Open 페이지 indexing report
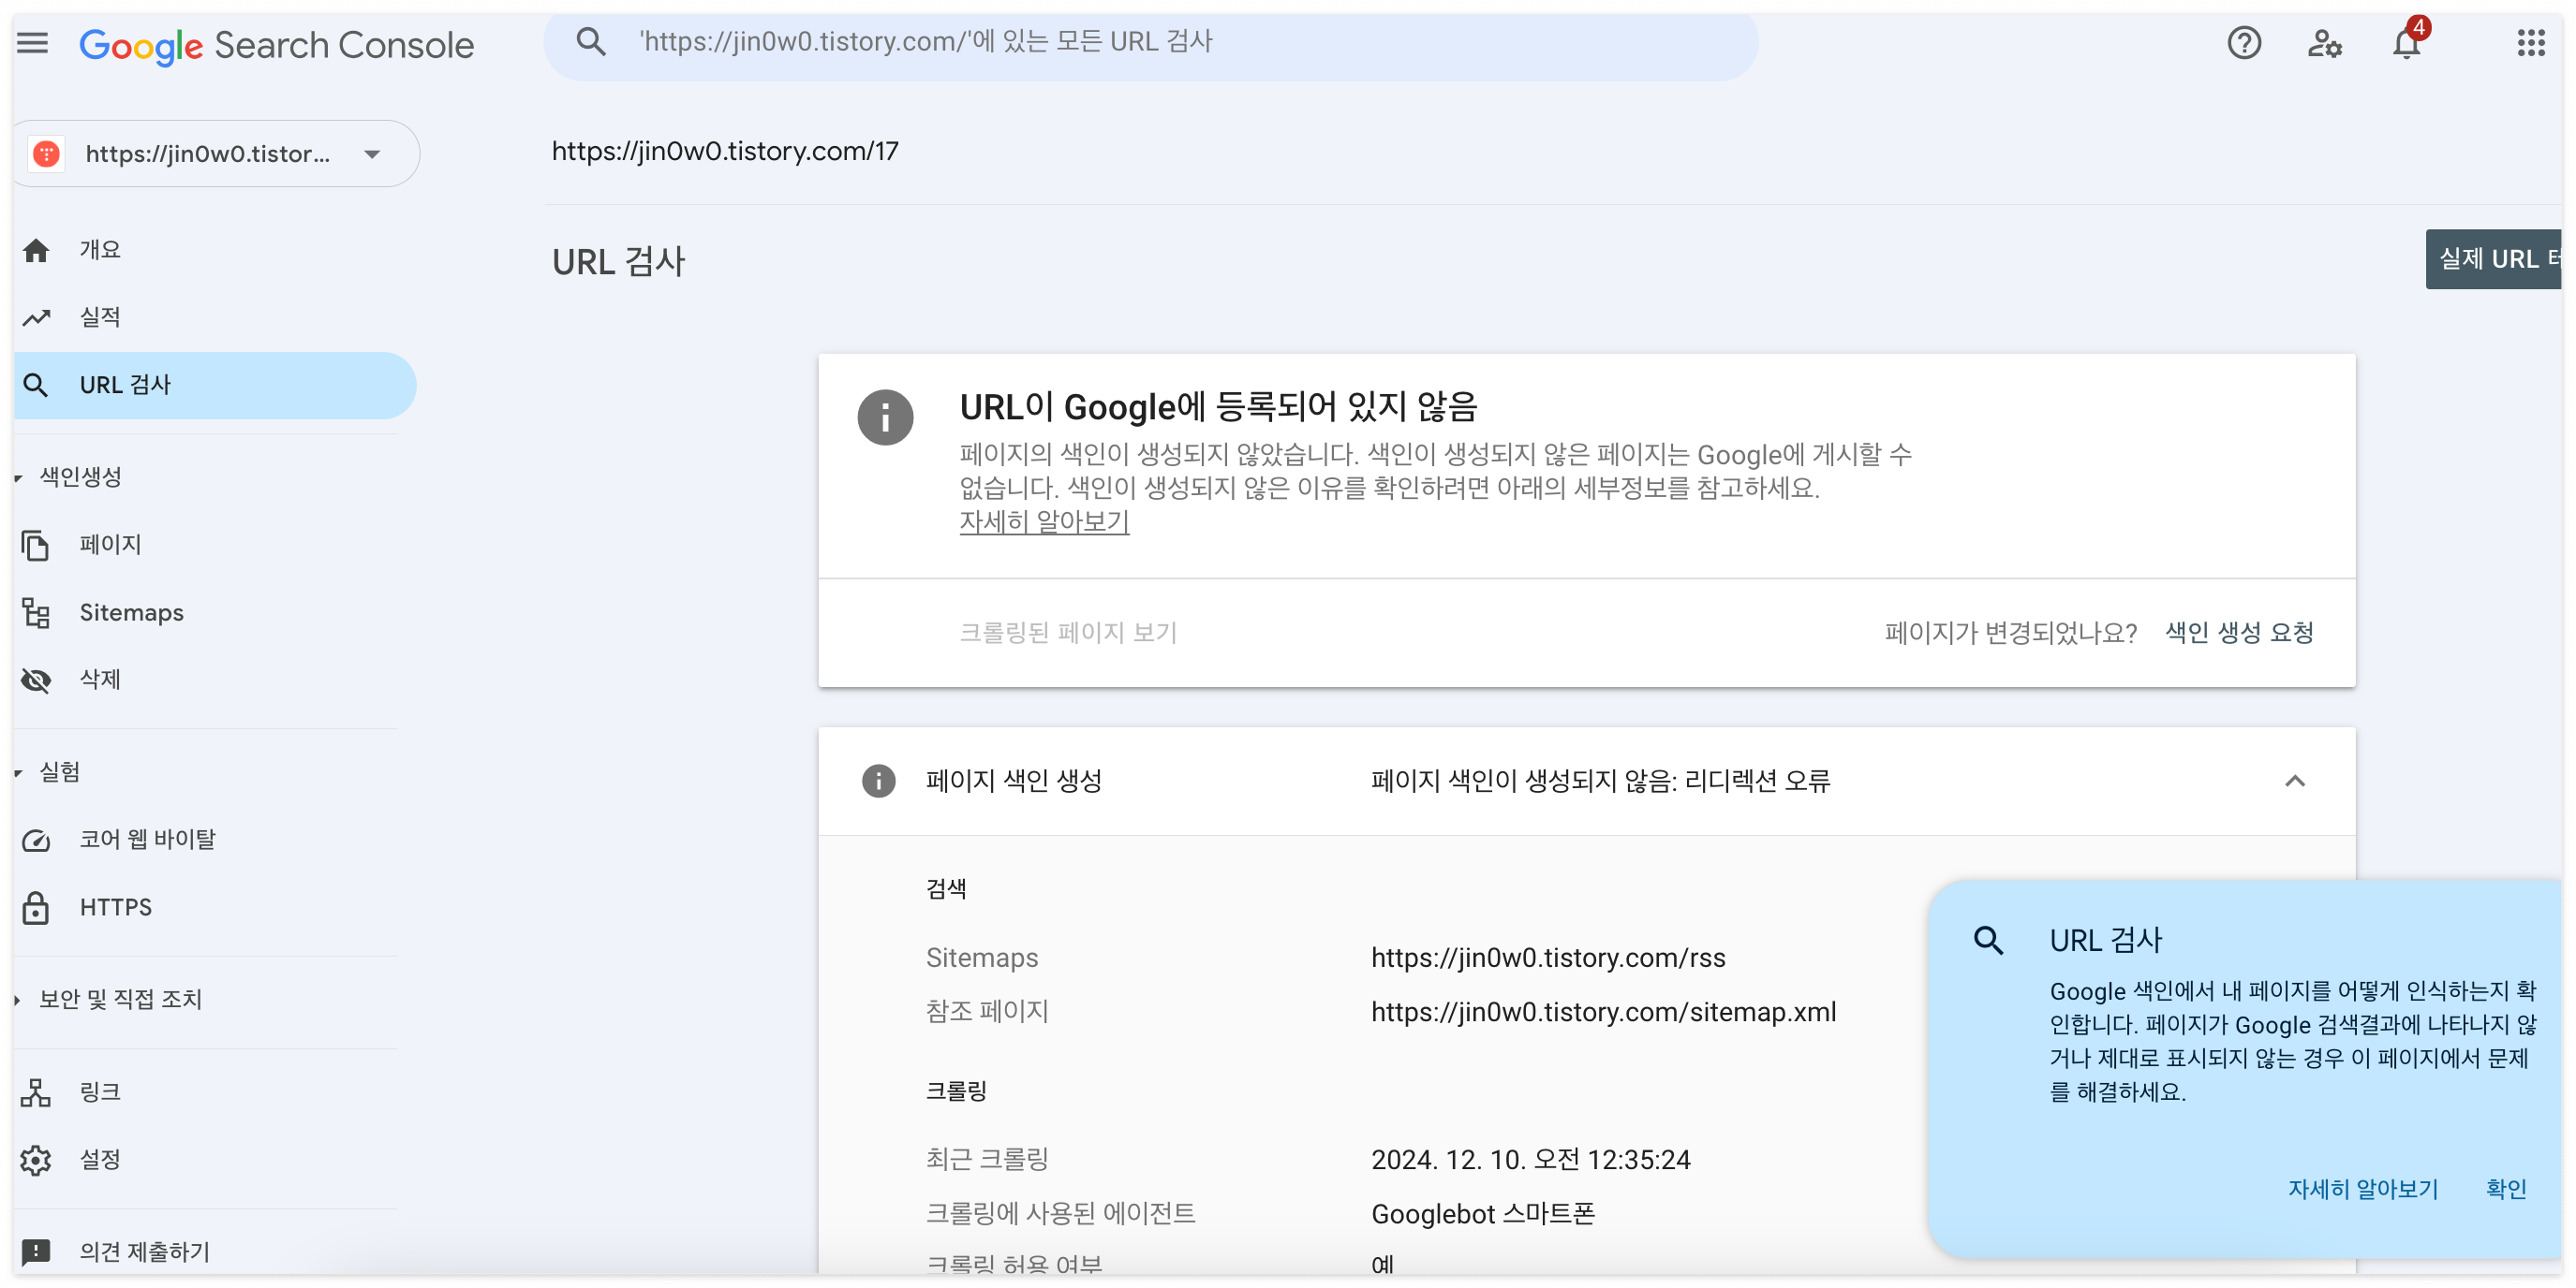2576x1288 pixels. [110, 545]
